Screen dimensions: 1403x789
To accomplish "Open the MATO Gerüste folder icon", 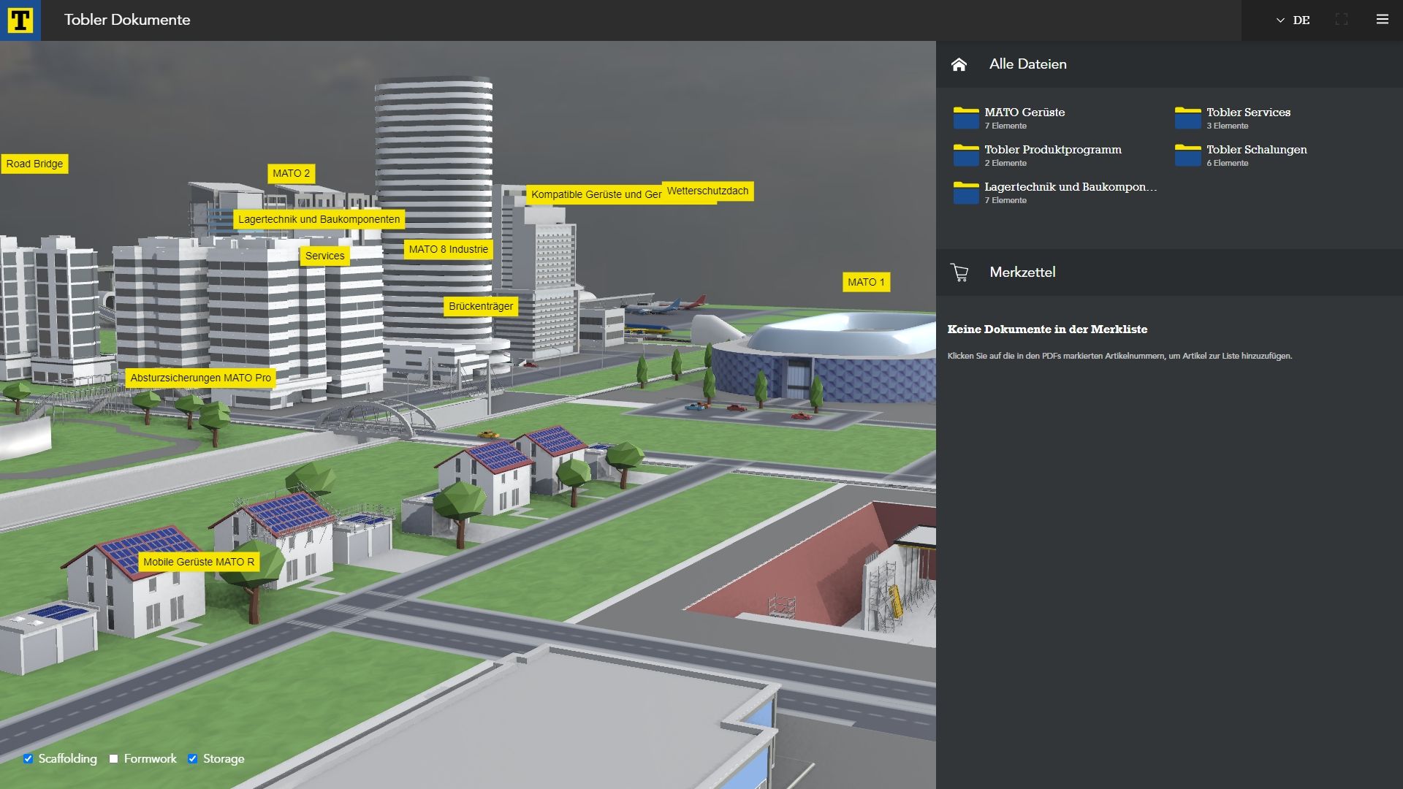I will (x=965, y=118).
